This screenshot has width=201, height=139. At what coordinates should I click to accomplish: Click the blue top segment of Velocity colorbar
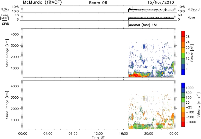pos(183,85)
